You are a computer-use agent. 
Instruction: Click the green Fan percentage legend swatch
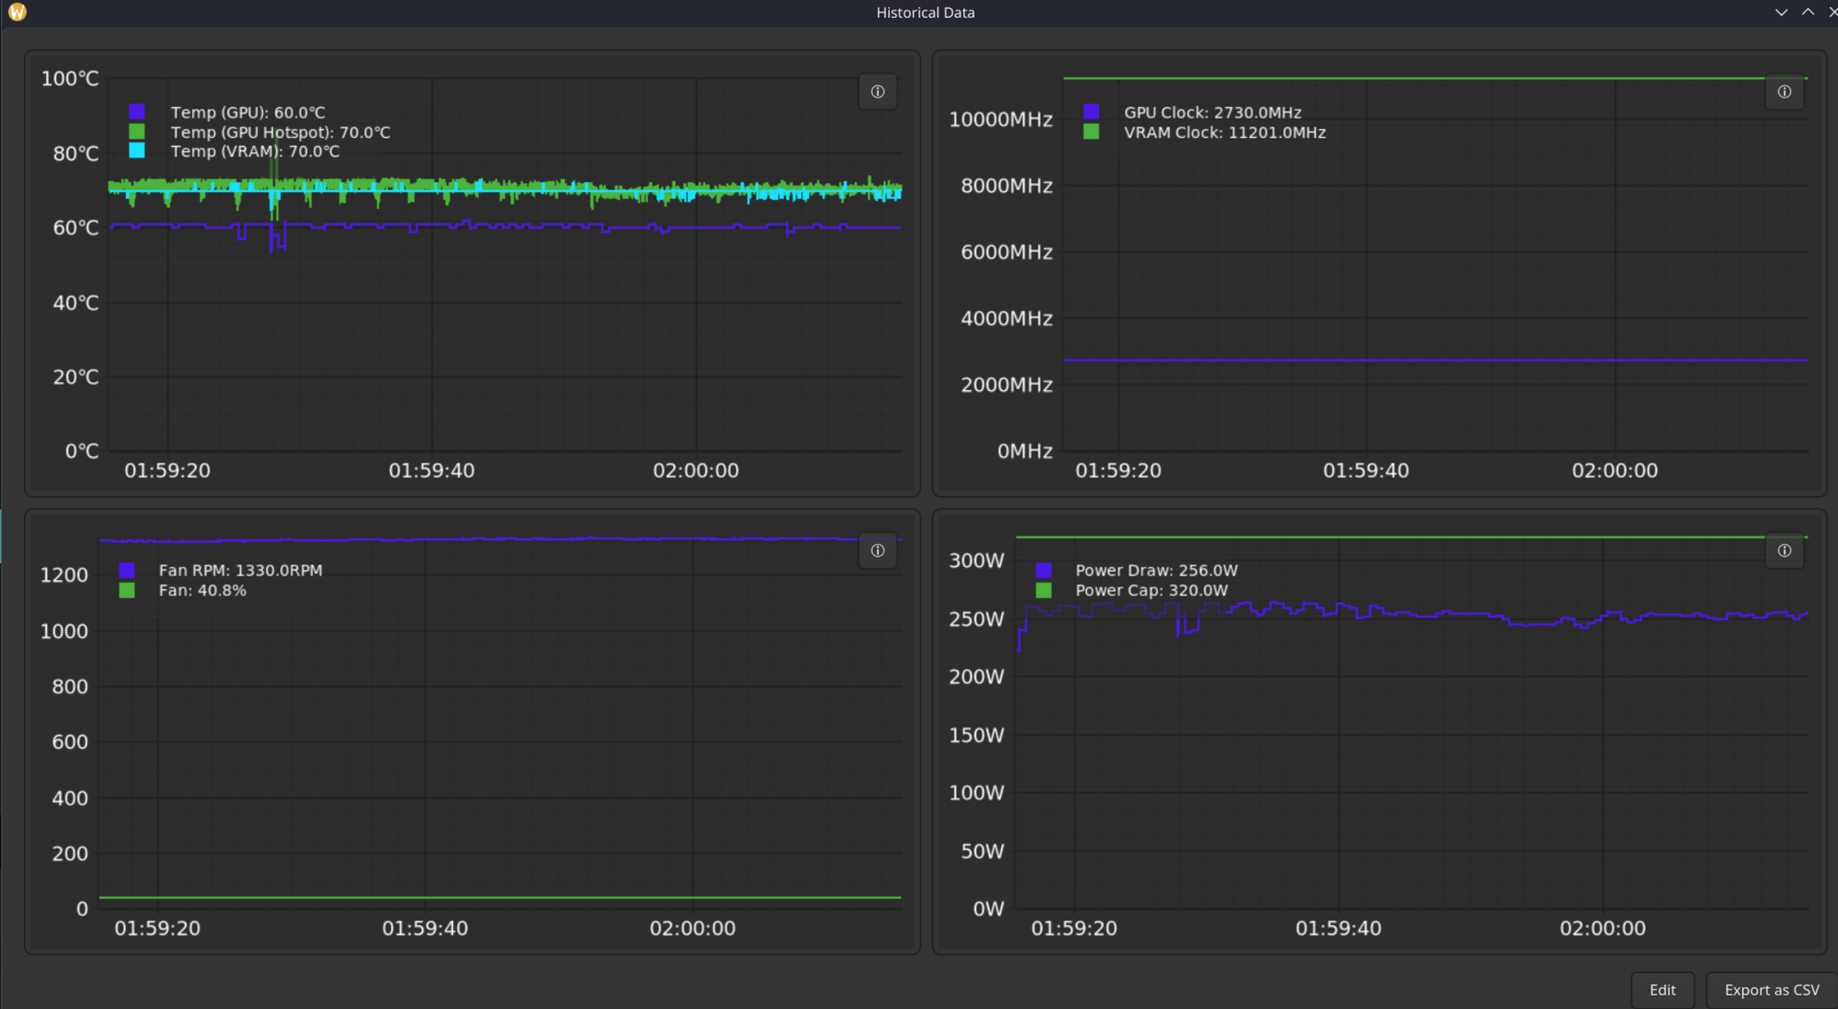(127, 590)
